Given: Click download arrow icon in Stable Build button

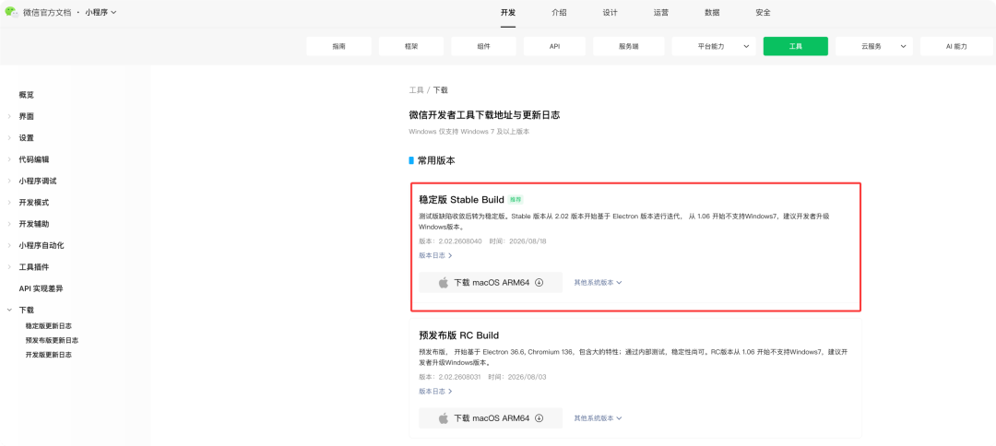Looking at the screenshot, I should (x=539, y=282).
